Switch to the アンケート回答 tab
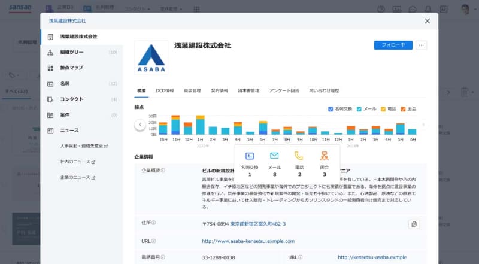The image size is (479, 264). pyautogui.click(x=284, y=91)
